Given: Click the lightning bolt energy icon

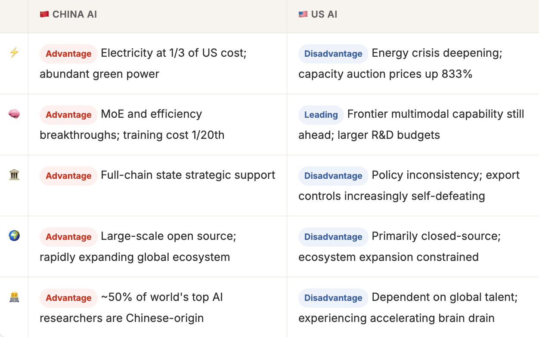Looking at the screenshot, I should 14,53.
